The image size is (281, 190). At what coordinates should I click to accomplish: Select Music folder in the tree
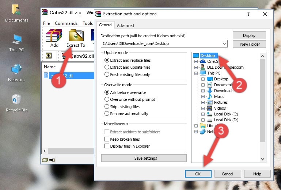(219, 96)
